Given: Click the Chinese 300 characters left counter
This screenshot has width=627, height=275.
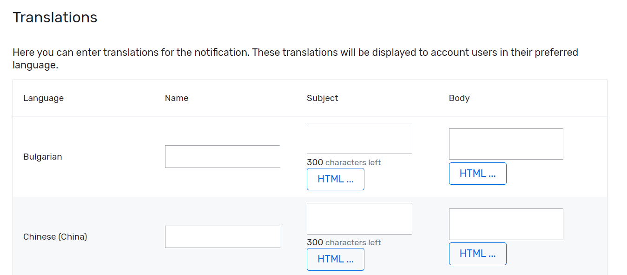Looking at the screenshot, I should [343, 242].
